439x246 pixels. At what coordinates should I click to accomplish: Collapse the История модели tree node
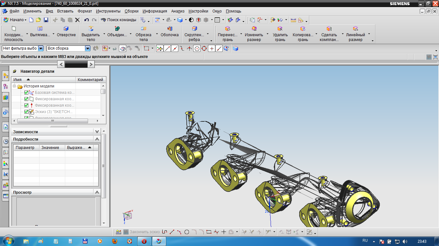pos(14,86)
